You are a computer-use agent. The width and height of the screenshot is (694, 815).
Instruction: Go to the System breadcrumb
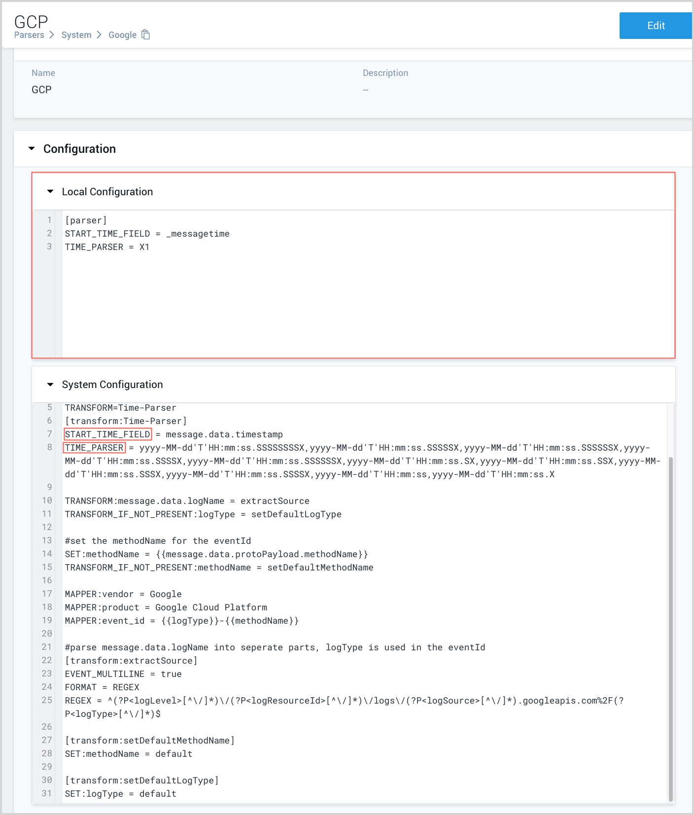[76, 35]
